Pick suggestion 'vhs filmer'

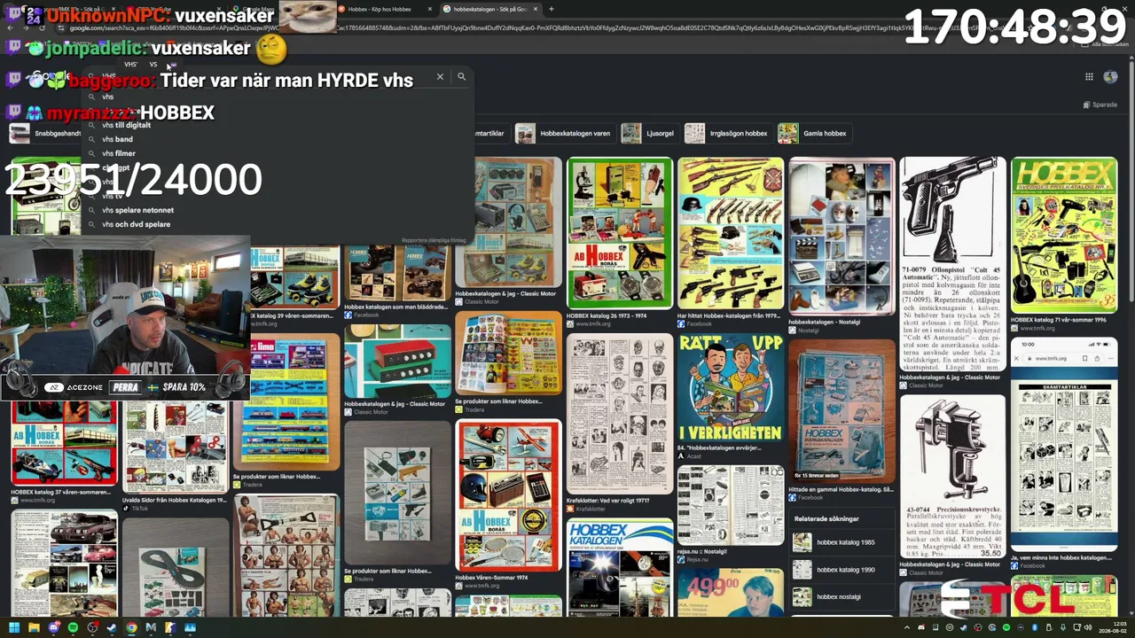pyautogui.click(x=118, y=153)
